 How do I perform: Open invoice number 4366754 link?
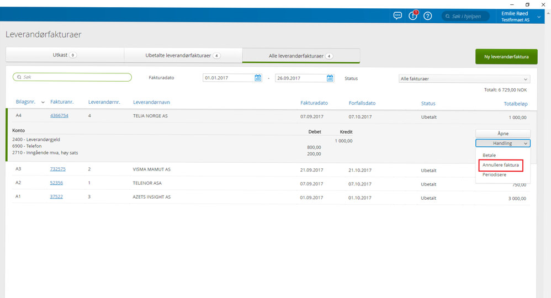point(59,116)
